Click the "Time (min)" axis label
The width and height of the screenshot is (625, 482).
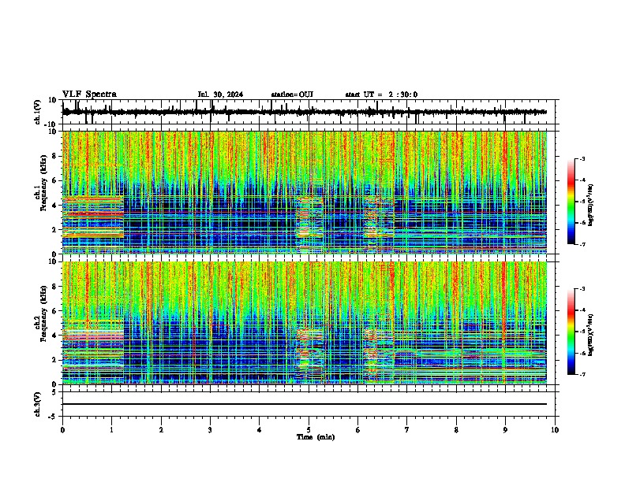coord(316,437)
